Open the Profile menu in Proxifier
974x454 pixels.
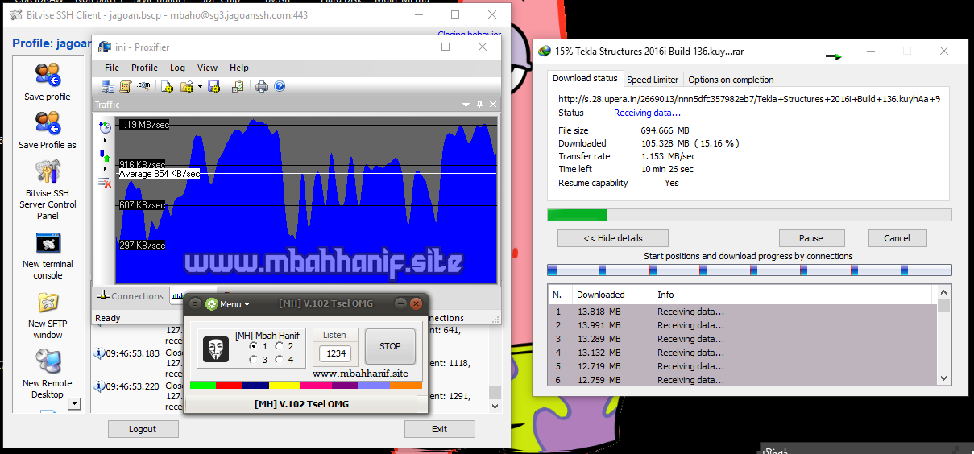(144, 68)
